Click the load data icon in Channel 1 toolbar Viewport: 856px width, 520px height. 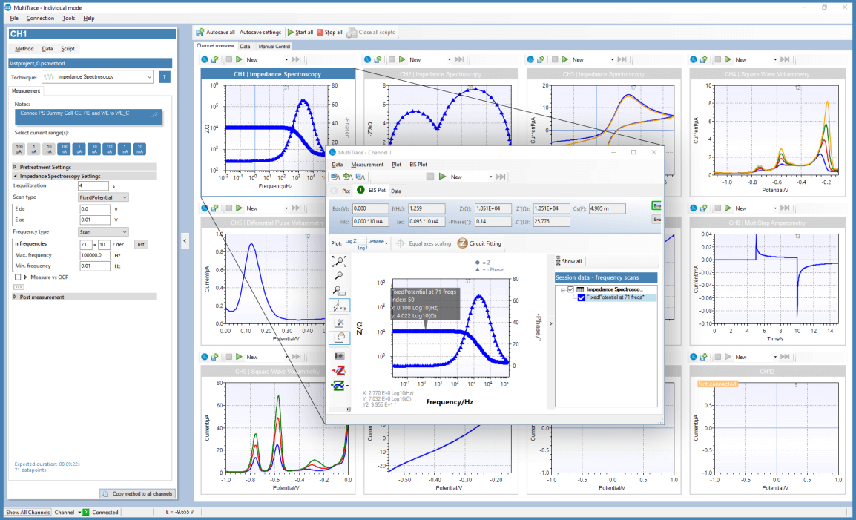coord(336,177)
